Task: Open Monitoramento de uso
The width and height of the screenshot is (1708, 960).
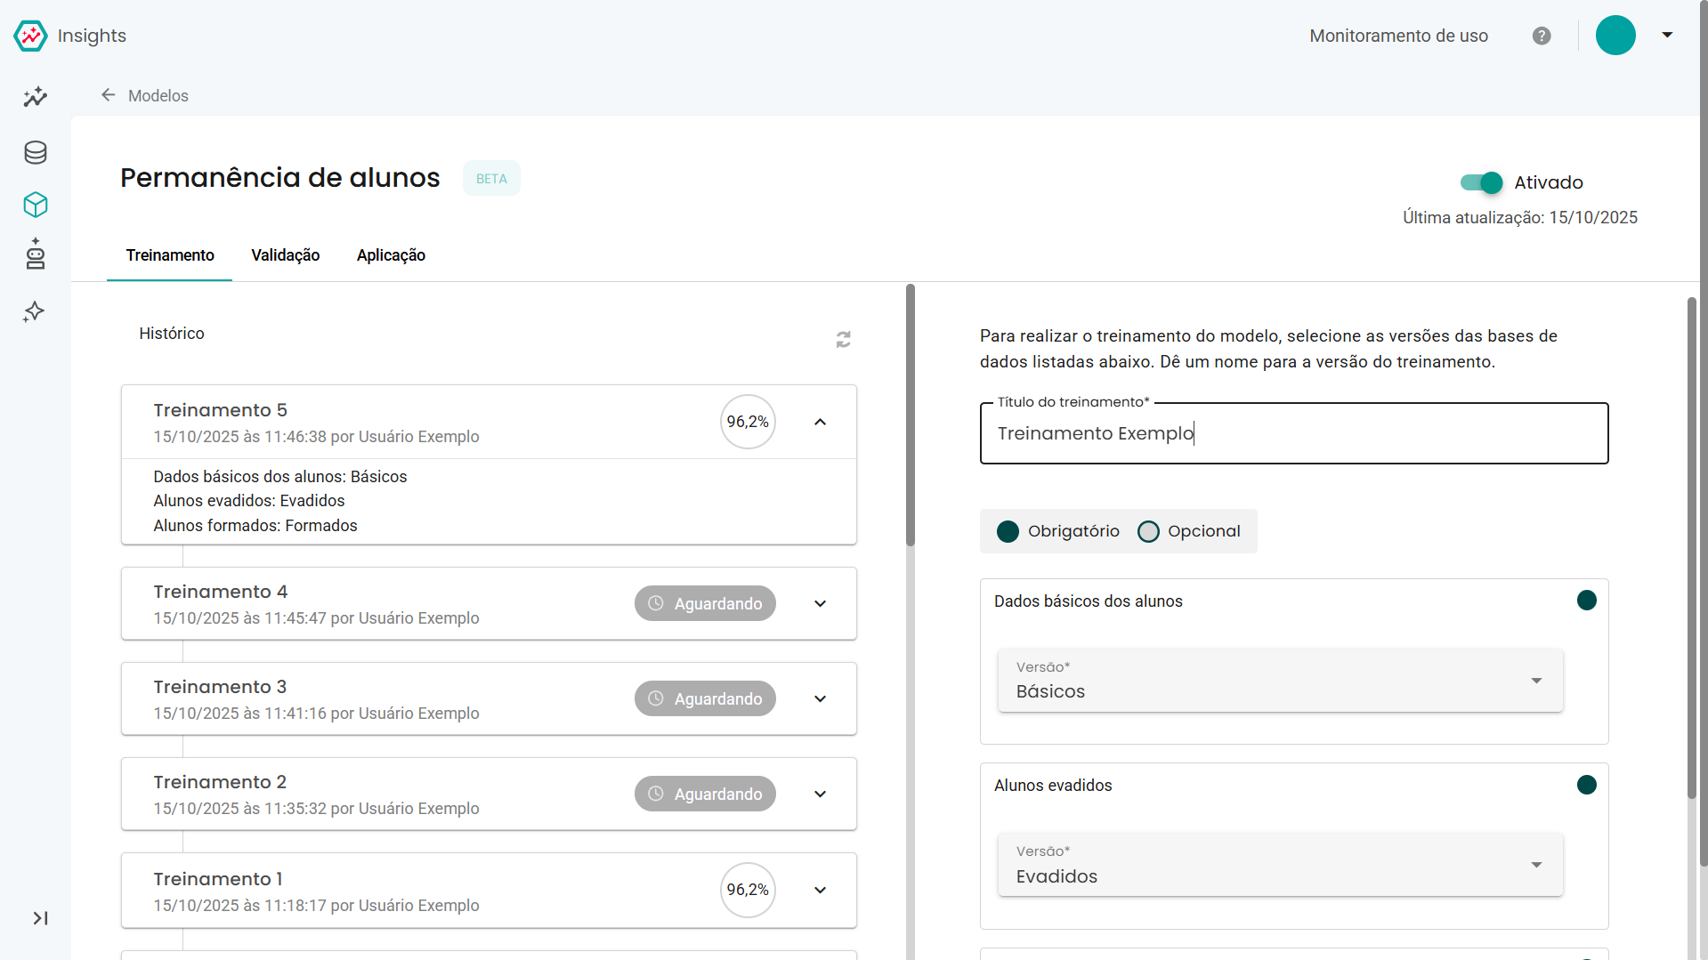Action: click(1398, 36)
